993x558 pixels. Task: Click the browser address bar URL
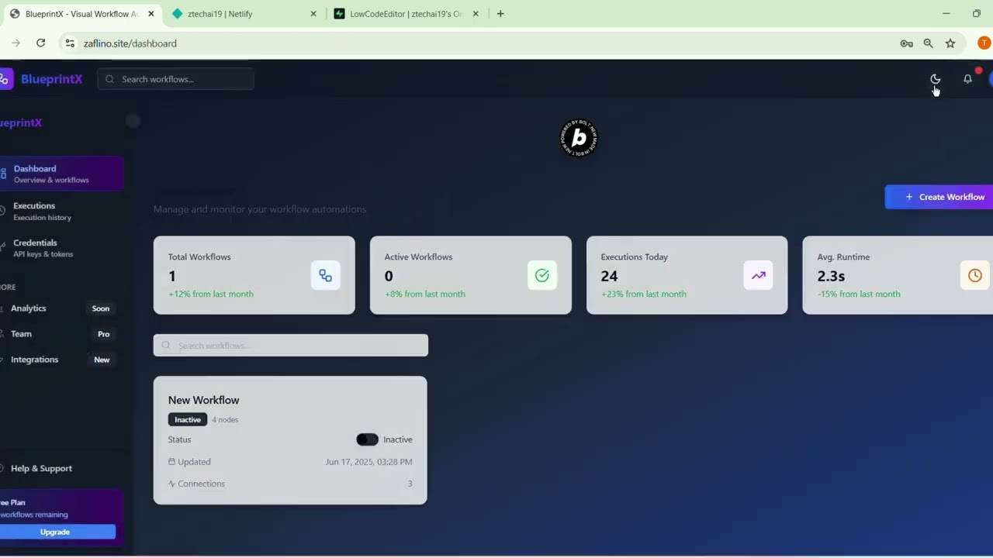pyautogui.click(x=130, y=43)
